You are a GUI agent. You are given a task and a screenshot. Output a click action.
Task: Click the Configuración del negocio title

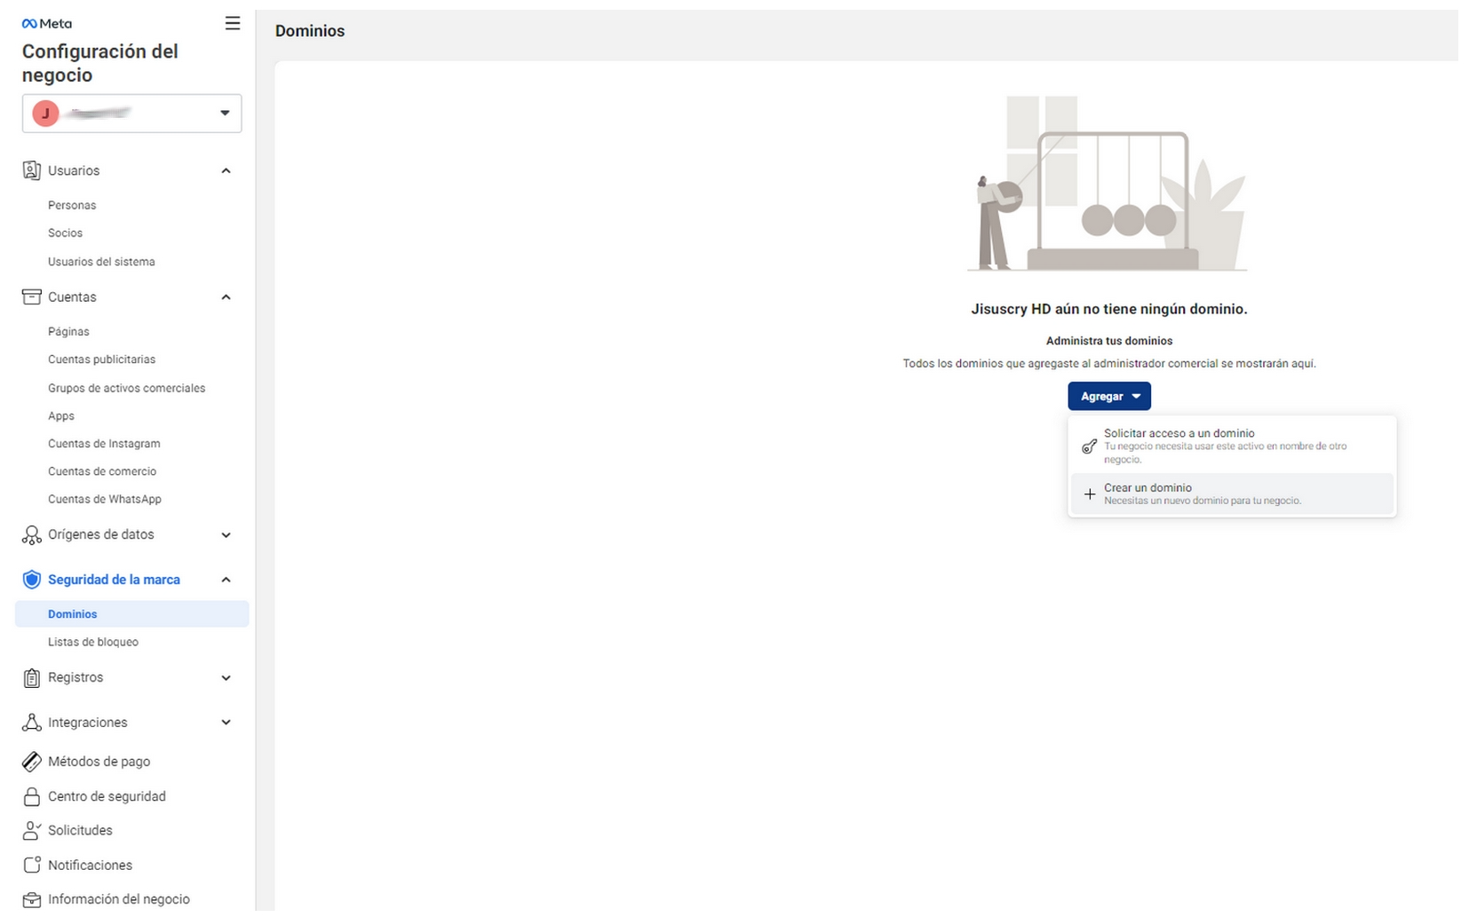point(99,63)
